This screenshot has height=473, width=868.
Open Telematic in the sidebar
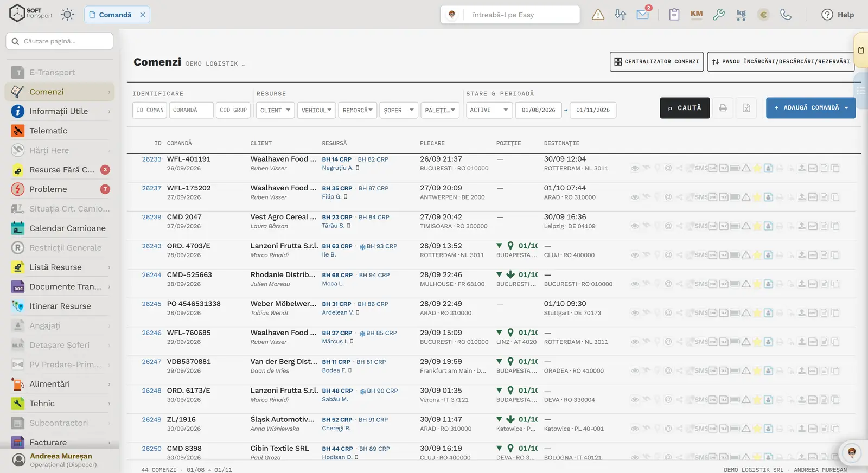[60, 131]
